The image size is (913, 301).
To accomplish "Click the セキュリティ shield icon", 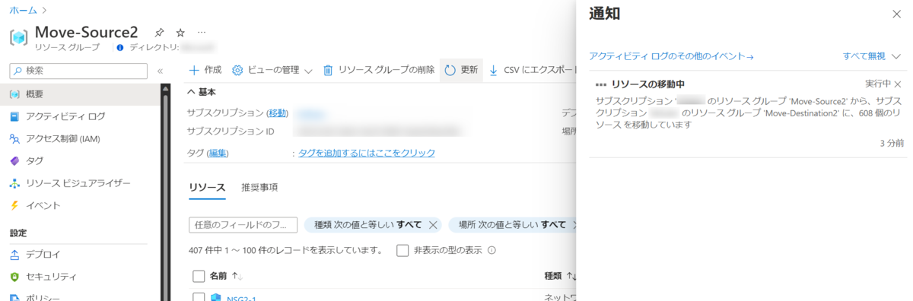I will click(x=14, y=277).
